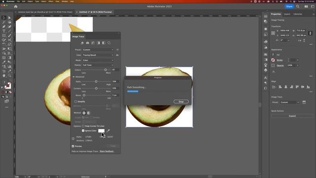Select the Abutting method icon
This screenshot has height=178, width=316.
point(84,113)
